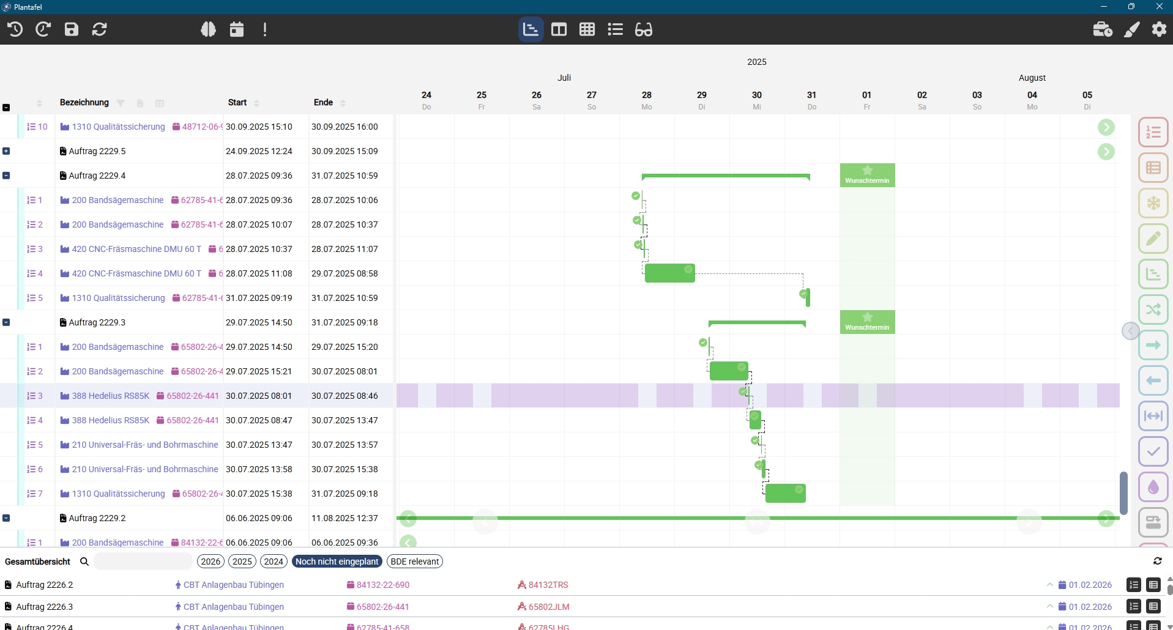Screen dimensions: 1173x630
Task: Click the redo clock-arrow icon
Action: click(x=43, y=29)
